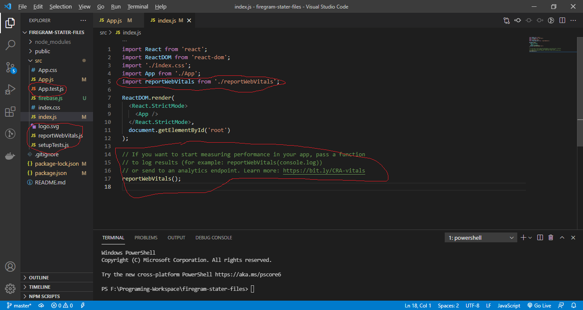Open the Help menu
Image resolution: width=583 pixels, height=310 pixels.
tap(160, 6)
